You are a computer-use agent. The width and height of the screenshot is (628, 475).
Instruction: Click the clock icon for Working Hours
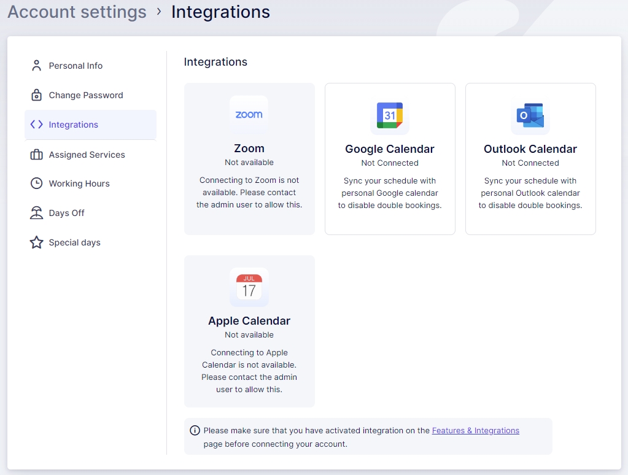coord(36,183)
